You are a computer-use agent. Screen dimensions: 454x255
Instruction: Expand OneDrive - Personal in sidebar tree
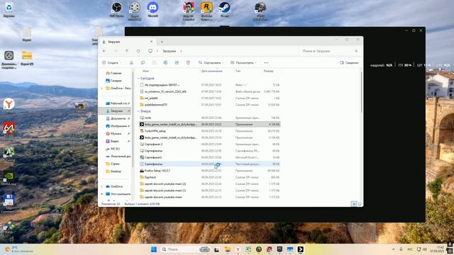click(x=102, y=88)
